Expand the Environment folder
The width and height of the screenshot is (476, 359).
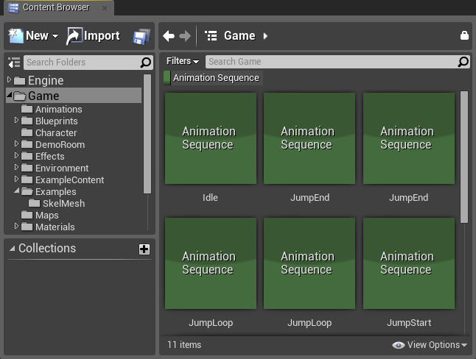[x=16, y=168]
